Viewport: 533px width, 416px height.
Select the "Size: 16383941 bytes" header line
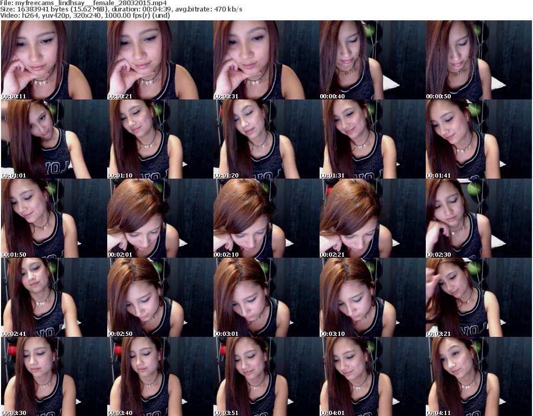coord(121,9)
